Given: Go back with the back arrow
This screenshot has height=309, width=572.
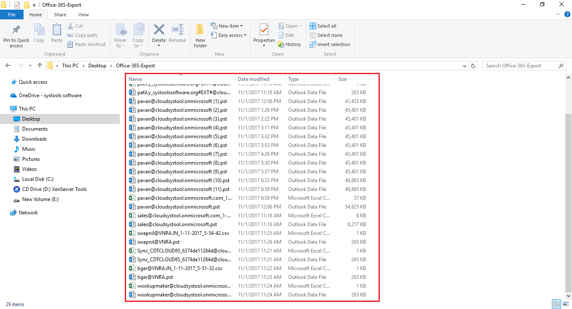Looking at the screenshot, I should [8, 66].
